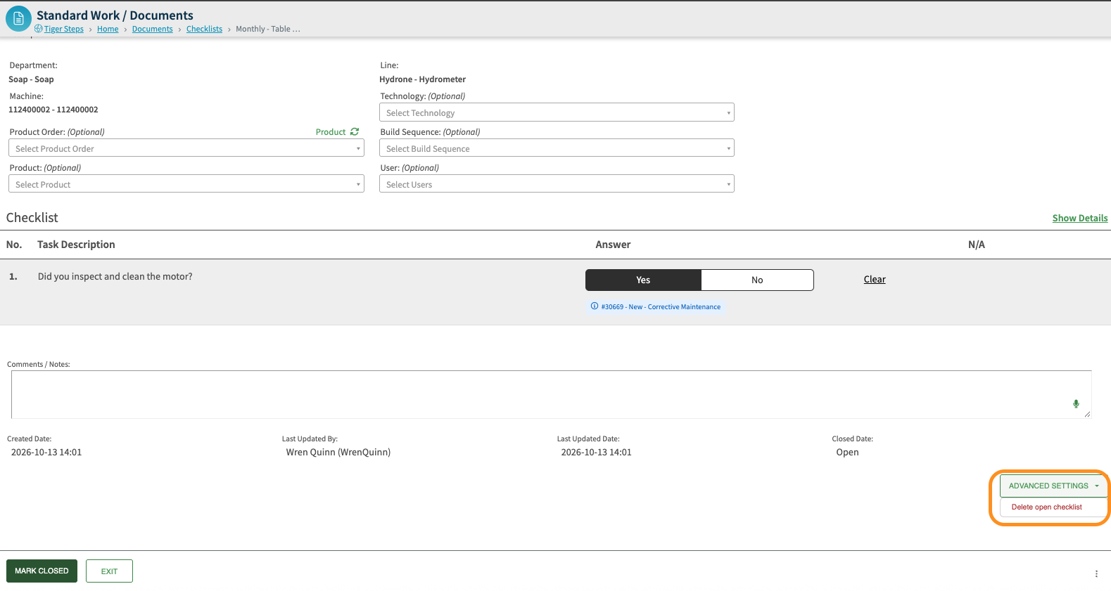1111x591 pixels.
Task: Open the #30669 Corrective Maintenance ticket link
Action: [661, 306]
